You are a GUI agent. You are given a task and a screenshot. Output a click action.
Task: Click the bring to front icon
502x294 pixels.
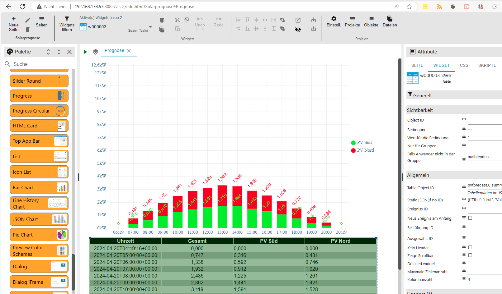(x=282, y=20)
